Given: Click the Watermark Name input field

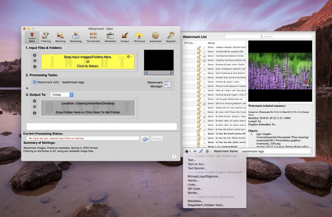Looking at the screenshot, I should (x=276, y=151).
